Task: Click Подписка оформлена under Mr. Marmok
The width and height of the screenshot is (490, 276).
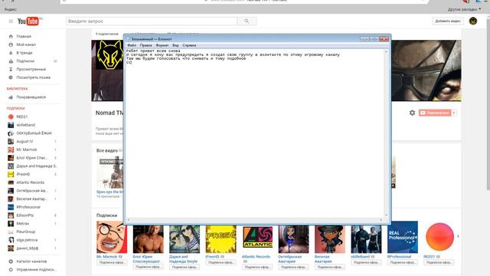Action: coord(112,262)
